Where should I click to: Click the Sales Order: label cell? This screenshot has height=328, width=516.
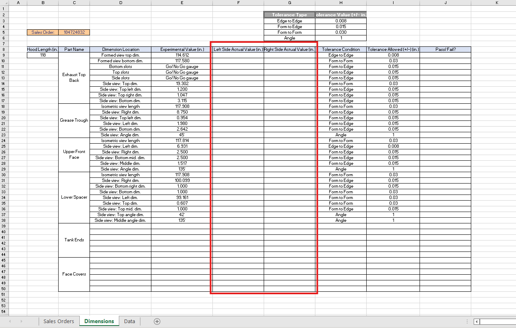(x=43, y=32)
